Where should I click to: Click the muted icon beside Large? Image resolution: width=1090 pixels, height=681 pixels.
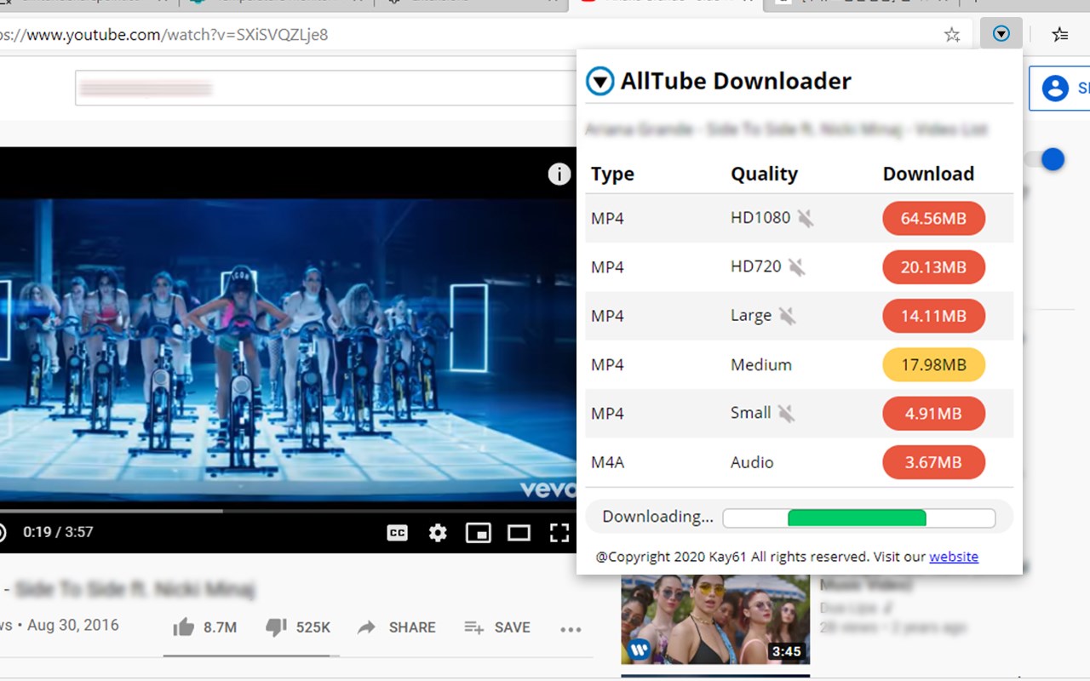click(x=787, y=316)
